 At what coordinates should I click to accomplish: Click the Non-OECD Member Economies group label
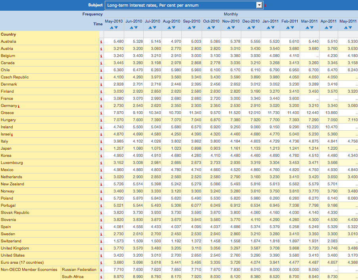click(x=29, y=270)
